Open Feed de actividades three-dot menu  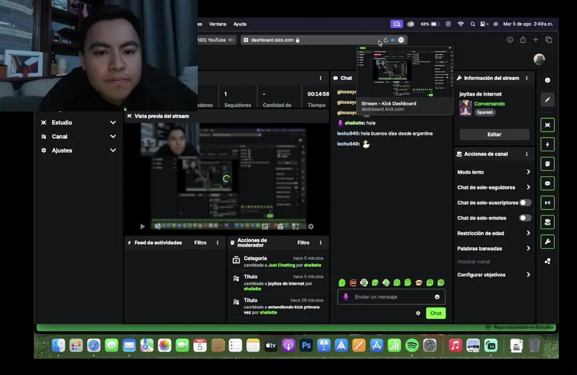(x=217, y=243)
